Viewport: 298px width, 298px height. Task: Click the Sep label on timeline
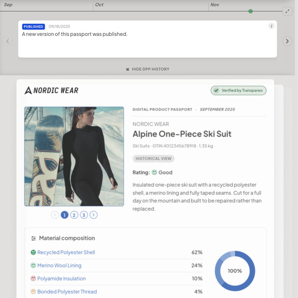point(8,5)
